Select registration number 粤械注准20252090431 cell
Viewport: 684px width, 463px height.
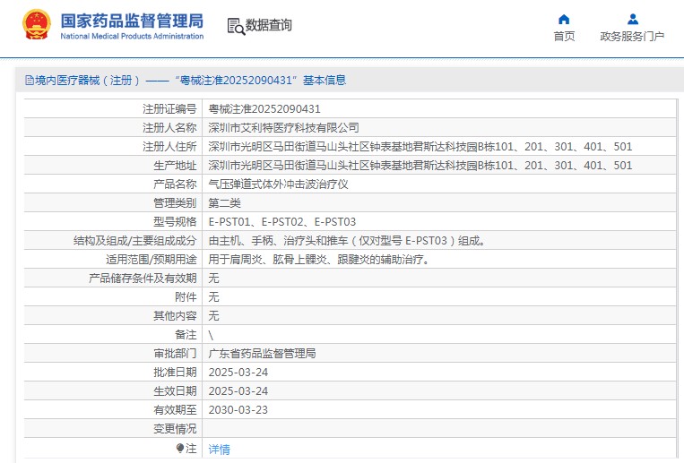coord(264,109)
